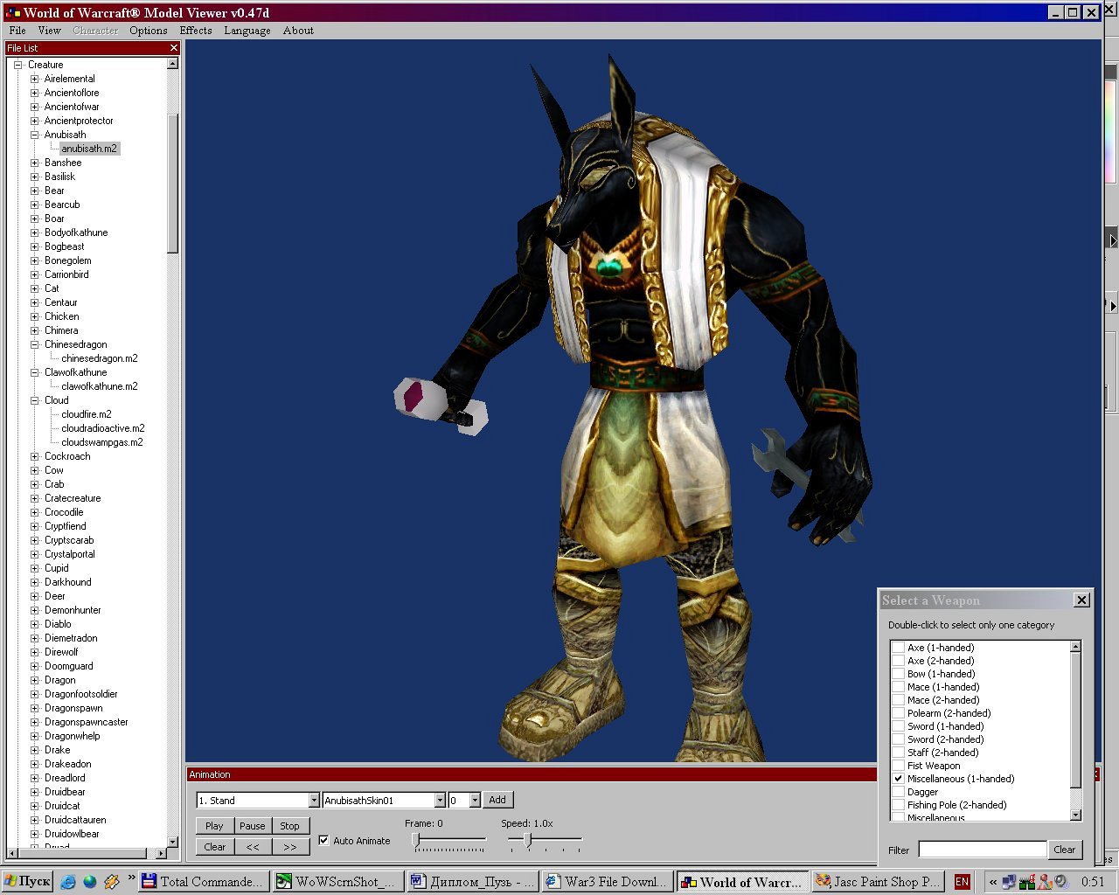
Task: Check Axe (2-handed) weapon category
Action: tap(898, 661)
